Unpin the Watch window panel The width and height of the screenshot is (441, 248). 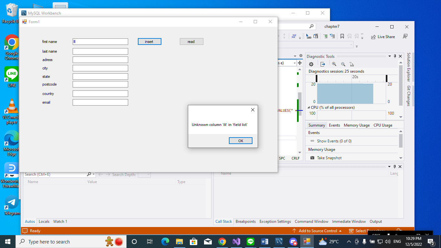tap(395, 167)
